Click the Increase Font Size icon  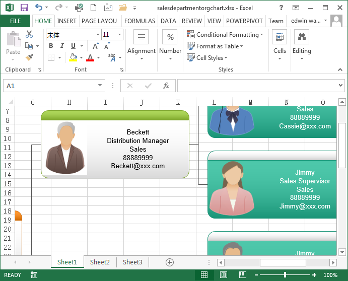(x=108, y=46)
